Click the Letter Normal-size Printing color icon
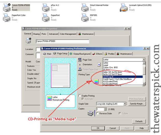This screenshot has width=161, height=135. coord(49,98)
